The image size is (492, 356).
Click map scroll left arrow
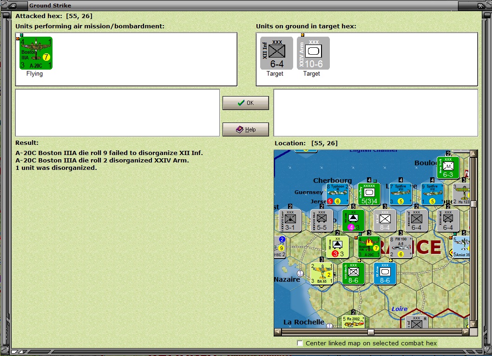point(278,331)
